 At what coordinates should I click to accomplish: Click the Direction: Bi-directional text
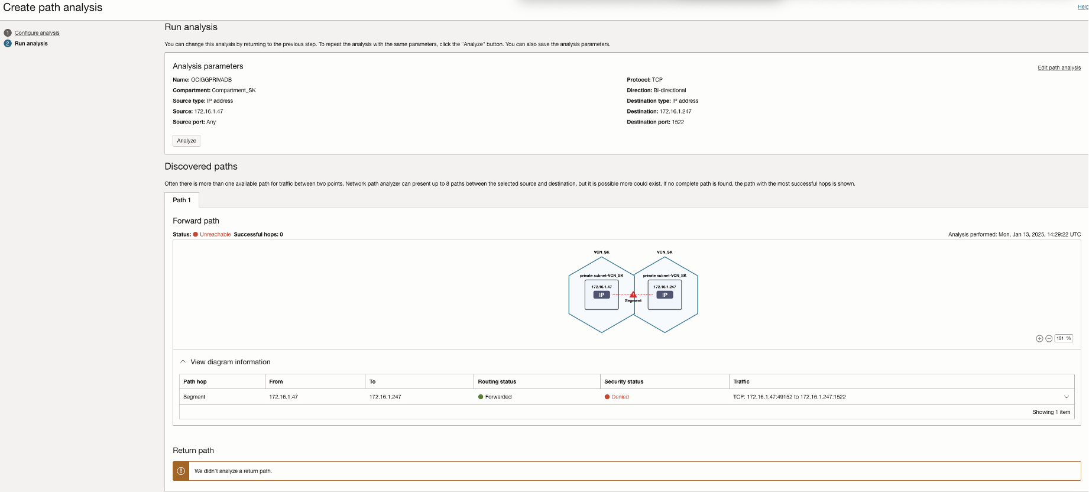click(656, 90)
